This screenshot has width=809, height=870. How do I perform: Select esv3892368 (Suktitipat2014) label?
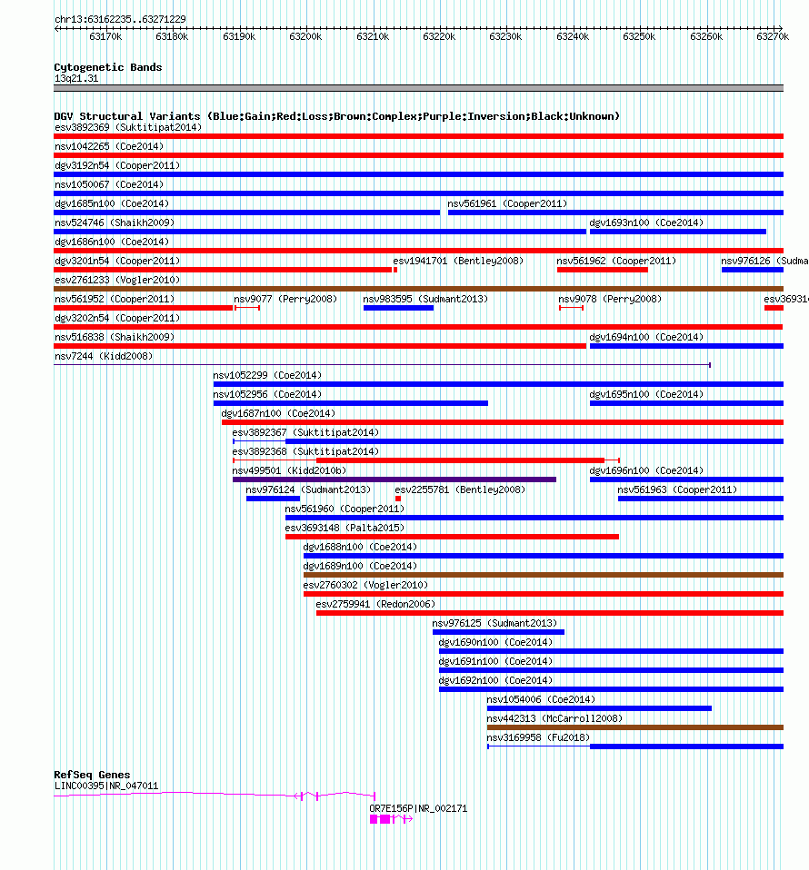[x=305, y=451]
